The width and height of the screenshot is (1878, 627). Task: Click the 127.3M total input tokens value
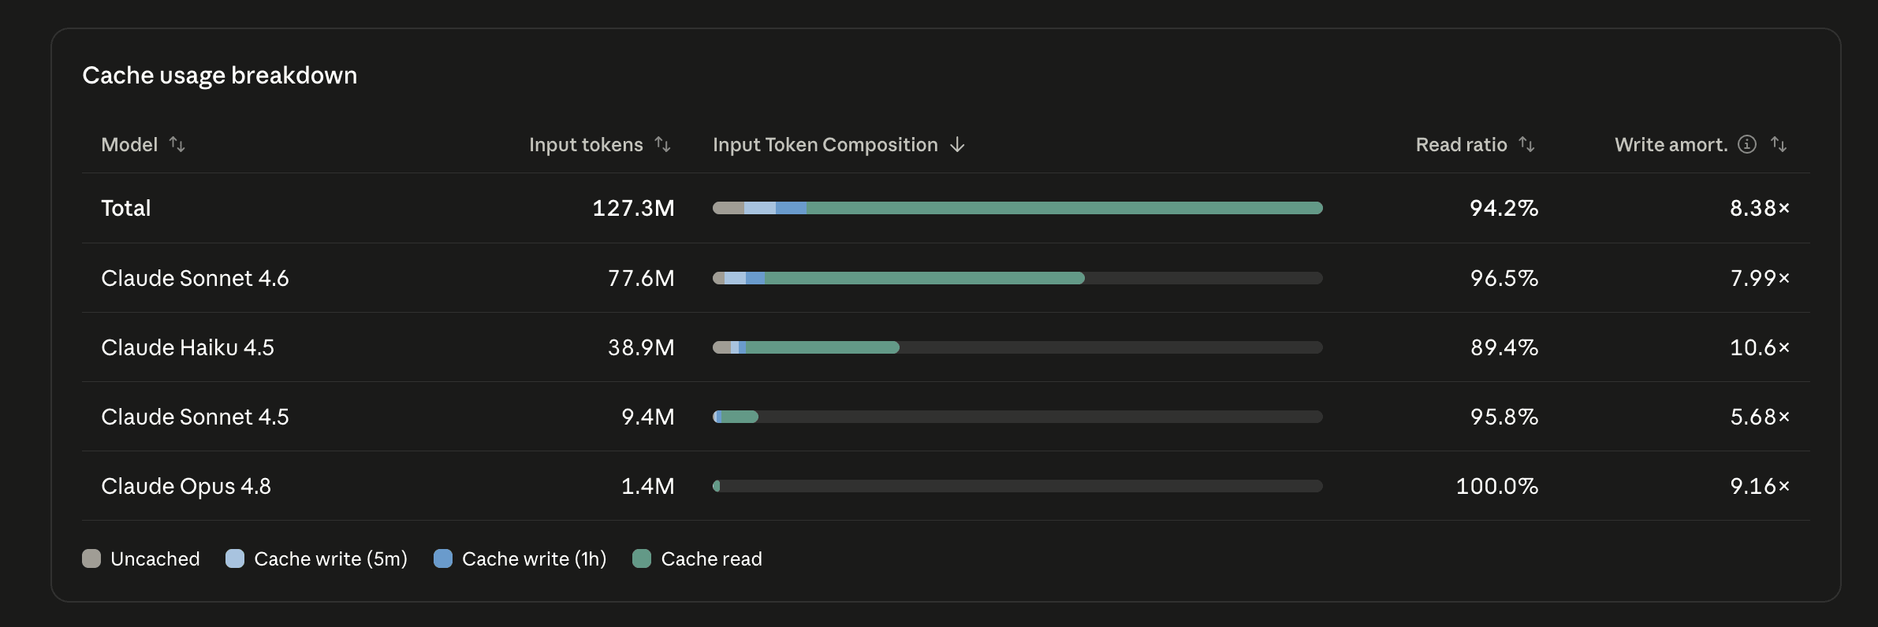coord(633,208)
